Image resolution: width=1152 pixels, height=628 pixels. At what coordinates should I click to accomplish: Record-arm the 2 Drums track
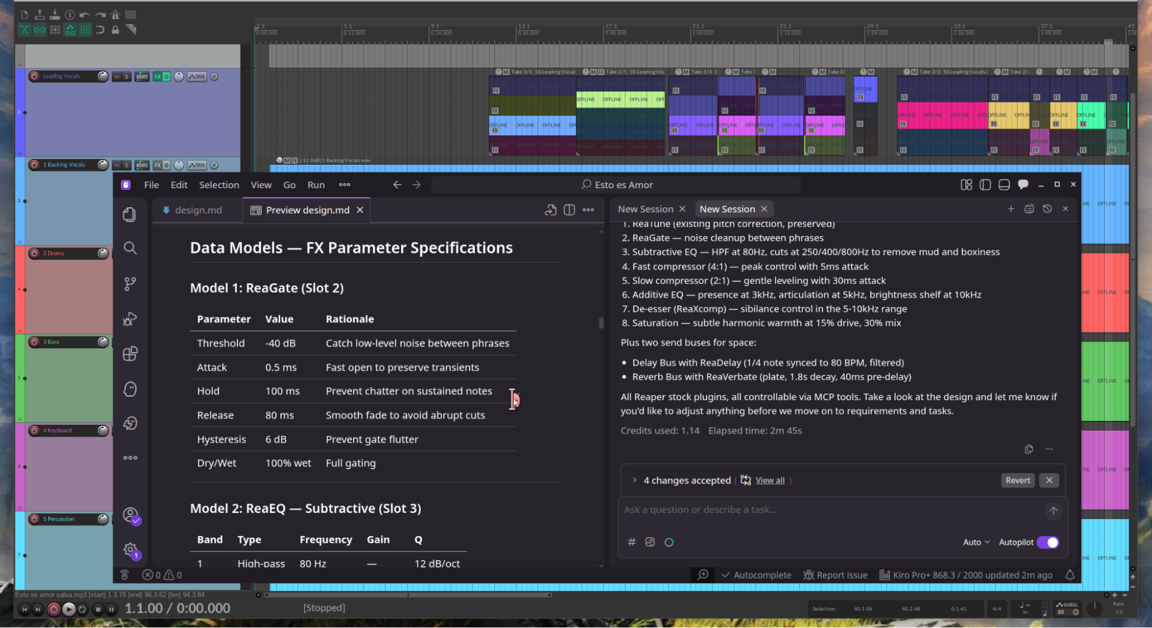point(35,253)
